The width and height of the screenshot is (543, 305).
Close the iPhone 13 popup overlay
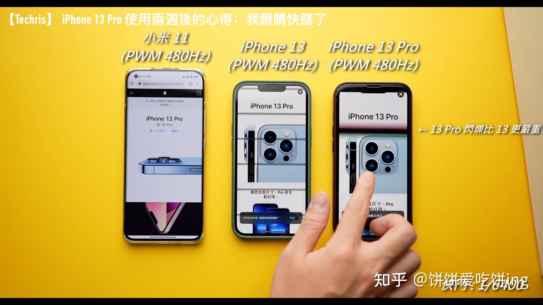tap(301, 92)
